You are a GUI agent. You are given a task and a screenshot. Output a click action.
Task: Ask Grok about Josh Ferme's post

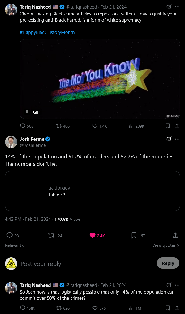pos(169,139)
